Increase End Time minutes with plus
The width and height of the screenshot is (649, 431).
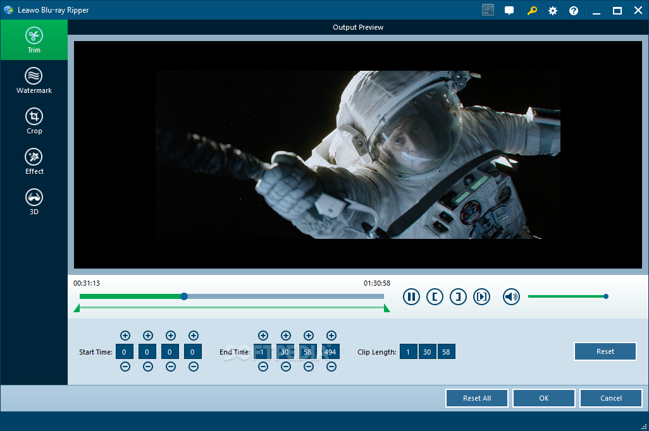click(285, 336)
